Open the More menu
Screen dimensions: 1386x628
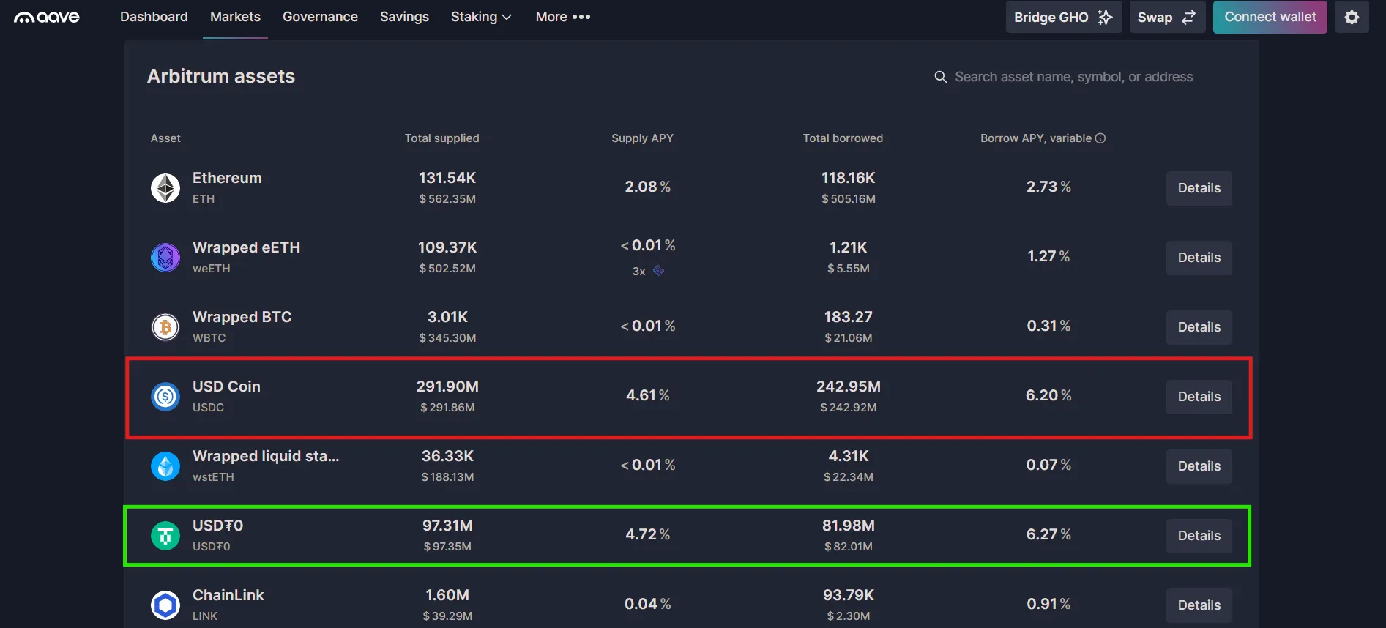[562, 17]
